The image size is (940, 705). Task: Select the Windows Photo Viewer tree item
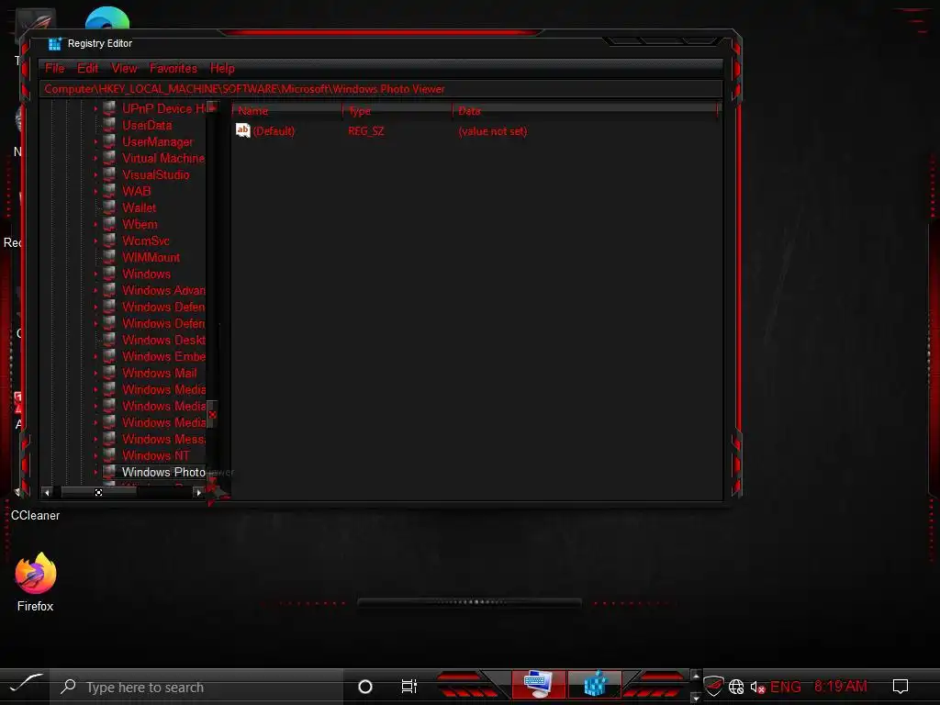pos(163,472)
